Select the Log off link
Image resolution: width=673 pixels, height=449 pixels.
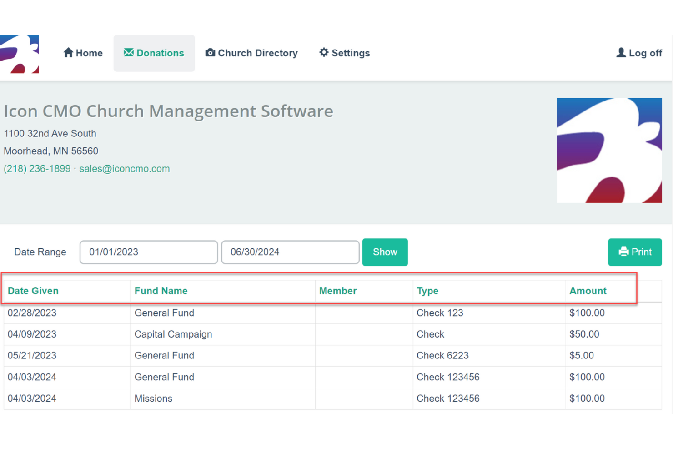tap(639, 53)
